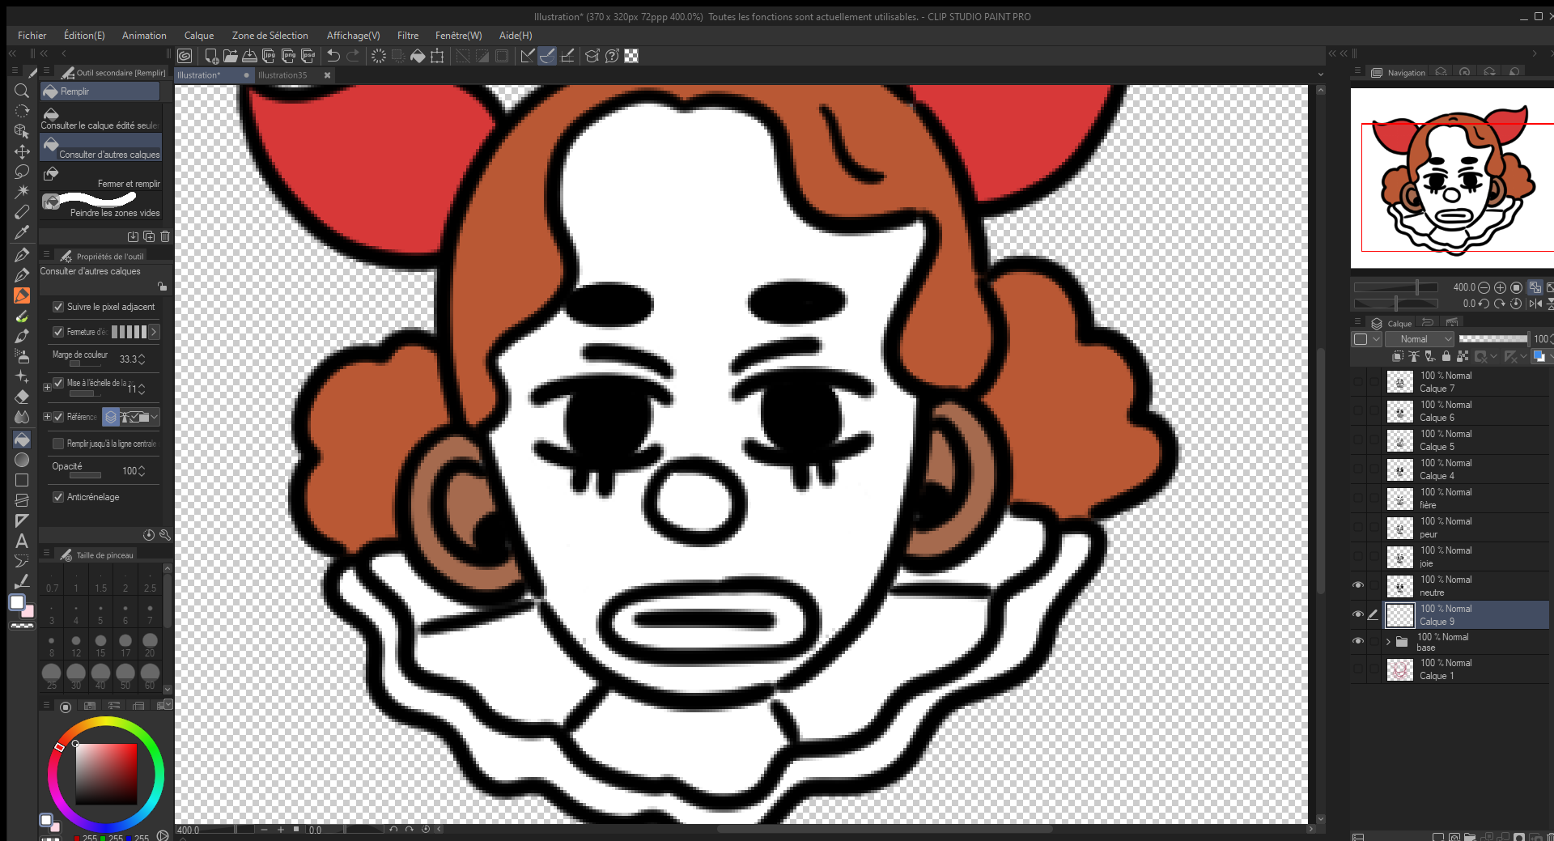Click the Navigator zoom slider
Viewport: 1554px width, 841px height.
(1396, 287)
